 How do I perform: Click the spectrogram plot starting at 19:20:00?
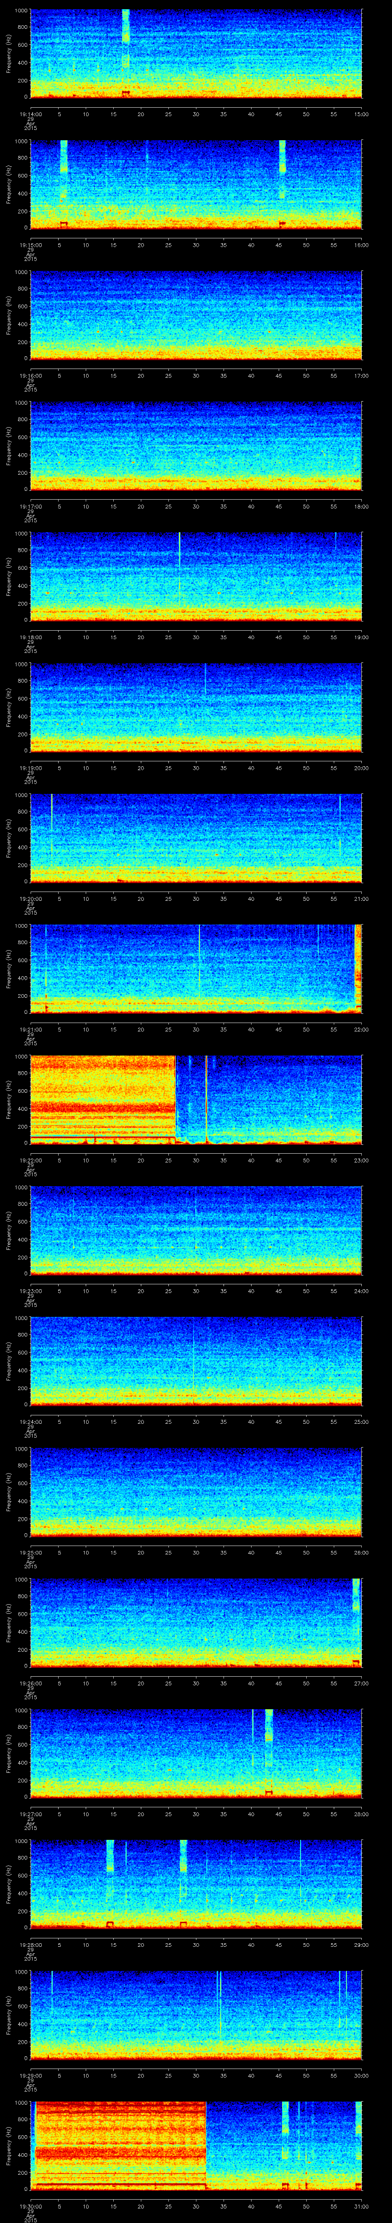point(196,838)
